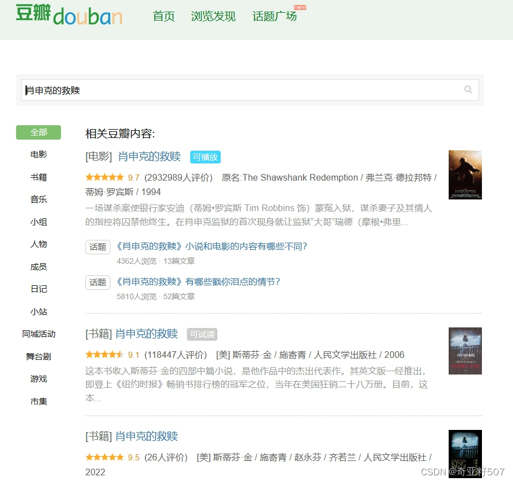Click the search box with 肖申克的救赎
Image resolution: width=513 pixels, height=482 pixels.
(250, 90)
